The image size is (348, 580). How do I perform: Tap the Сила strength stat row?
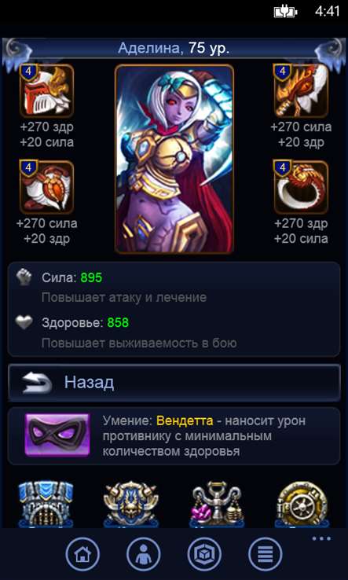[x=174, y=287]
